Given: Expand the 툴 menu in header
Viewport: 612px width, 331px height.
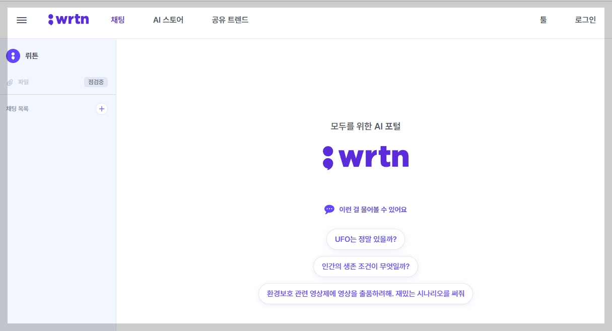Looking at the screenshot, I should point(543,20).
